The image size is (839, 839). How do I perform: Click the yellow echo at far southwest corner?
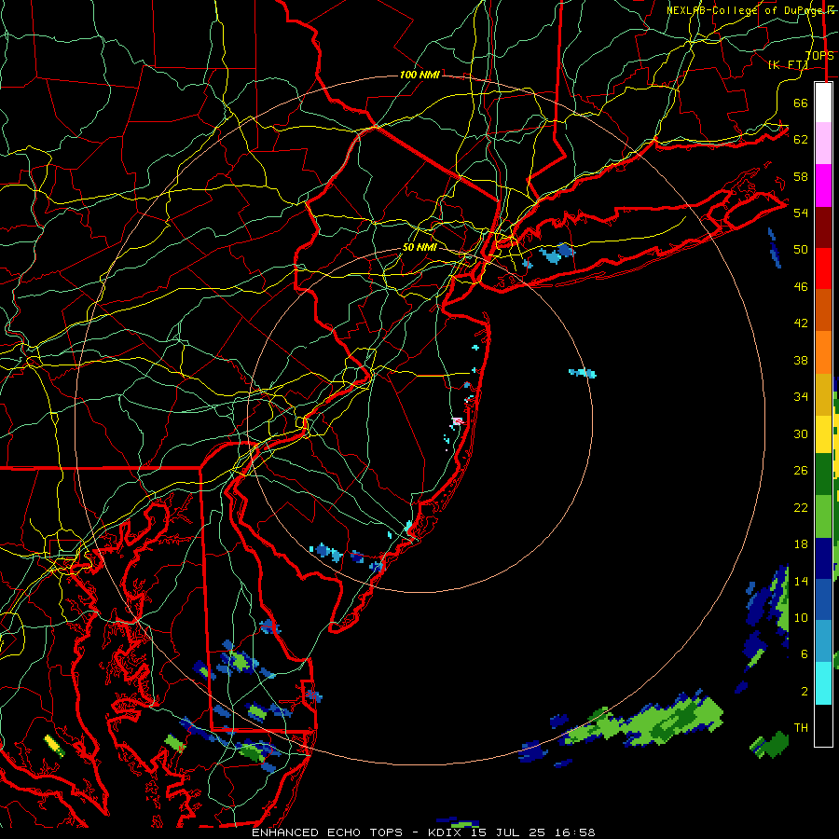pos(54,746)
